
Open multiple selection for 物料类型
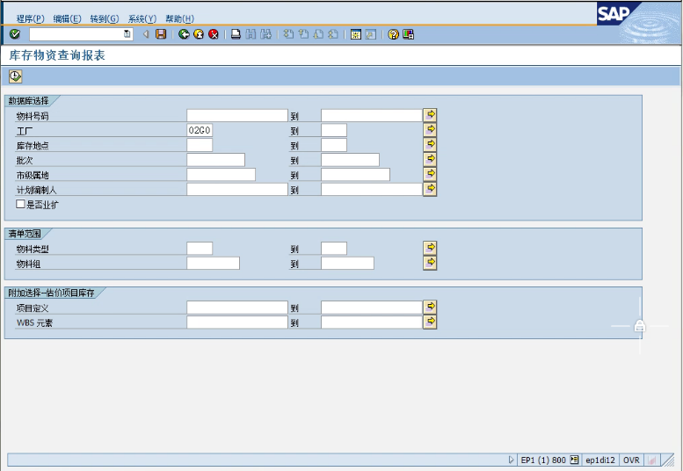point(430,249)
